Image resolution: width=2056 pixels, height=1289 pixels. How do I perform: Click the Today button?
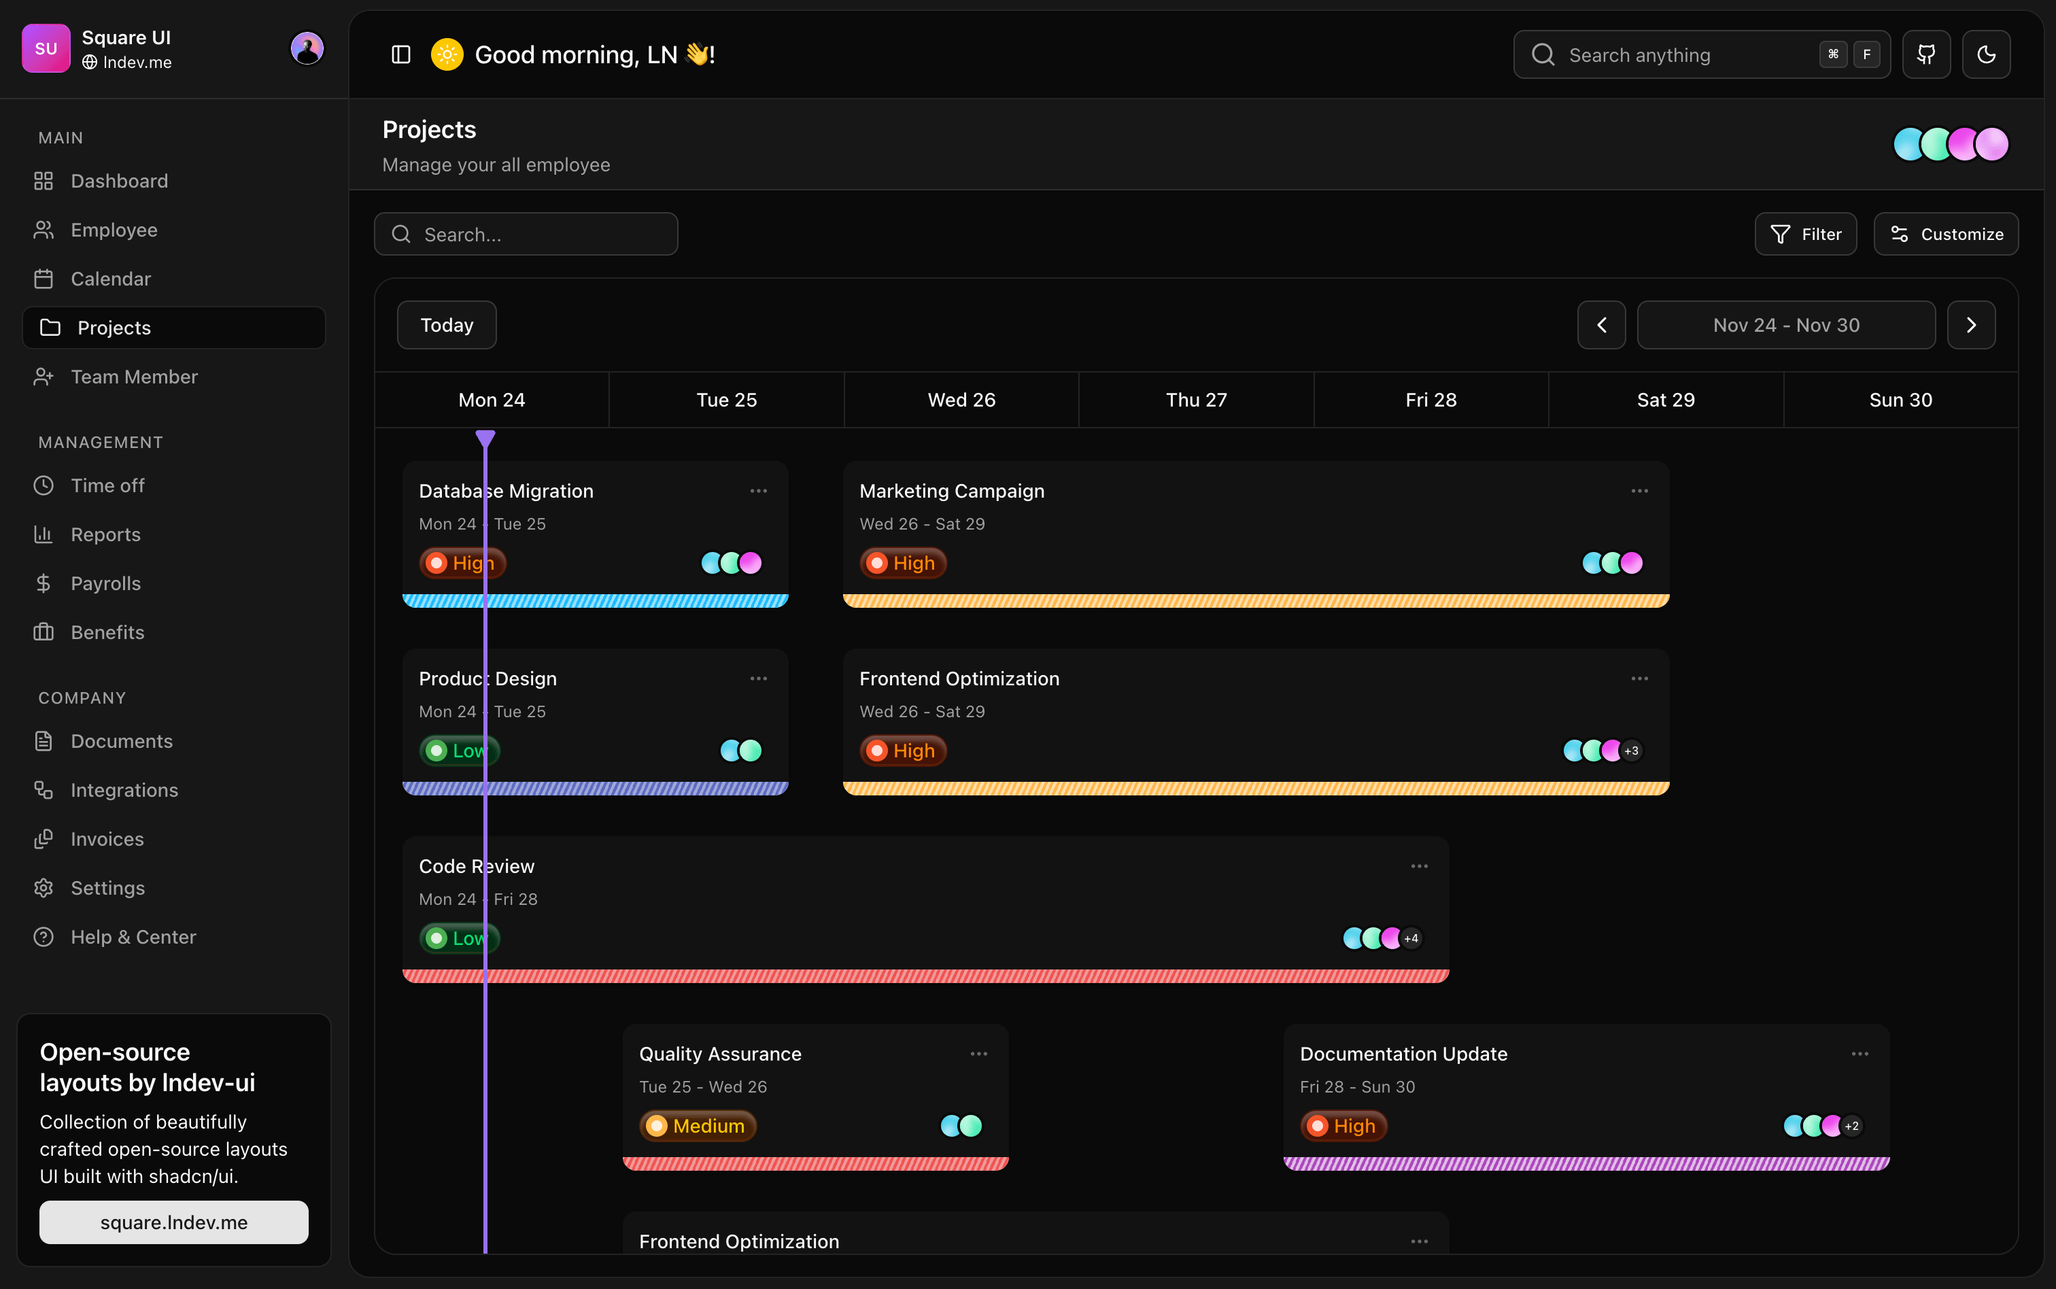tap(447, 325)
